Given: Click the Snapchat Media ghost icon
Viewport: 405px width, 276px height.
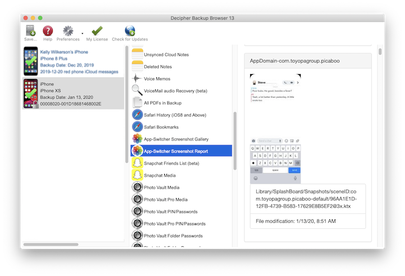Looking at the screenshot, I should coord(137,175).
